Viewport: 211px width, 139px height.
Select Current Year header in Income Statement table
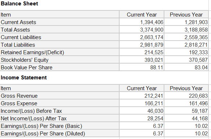pos(142,88)
